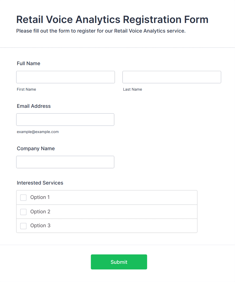Click the 'First Name' sublabel text
The image size is (235, 282).
pyautogui.click(x=26, y=89)
